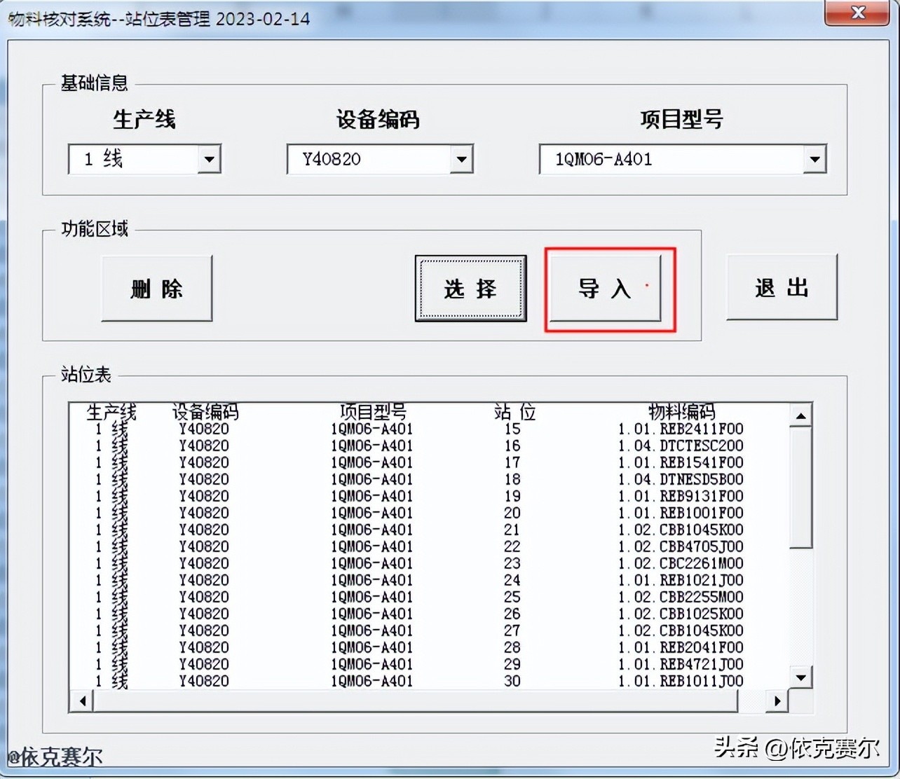Open the 项目型号 project model dropdown

tap(814, 159)
